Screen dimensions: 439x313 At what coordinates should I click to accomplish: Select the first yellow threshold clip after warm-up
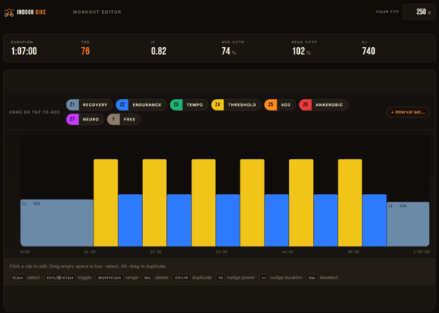106,202
